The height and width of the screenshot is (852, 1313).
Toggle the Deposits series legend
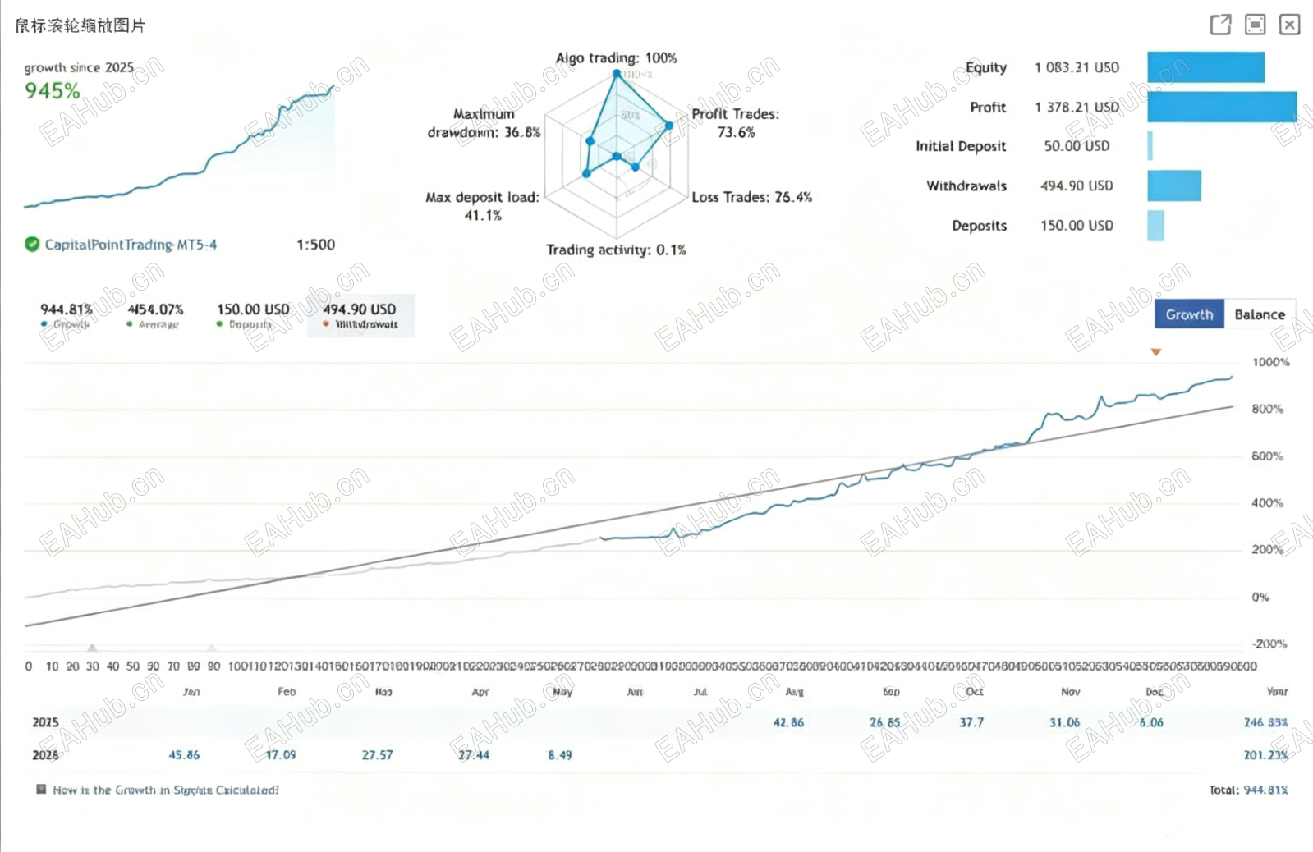coord(253,316)
